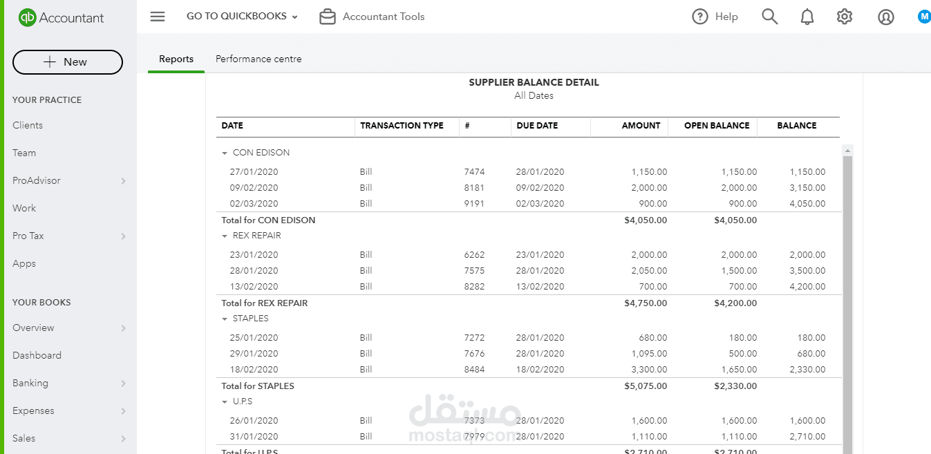Open the GO TO QUICKBOOKS dropdown

[x=242, y=17]
